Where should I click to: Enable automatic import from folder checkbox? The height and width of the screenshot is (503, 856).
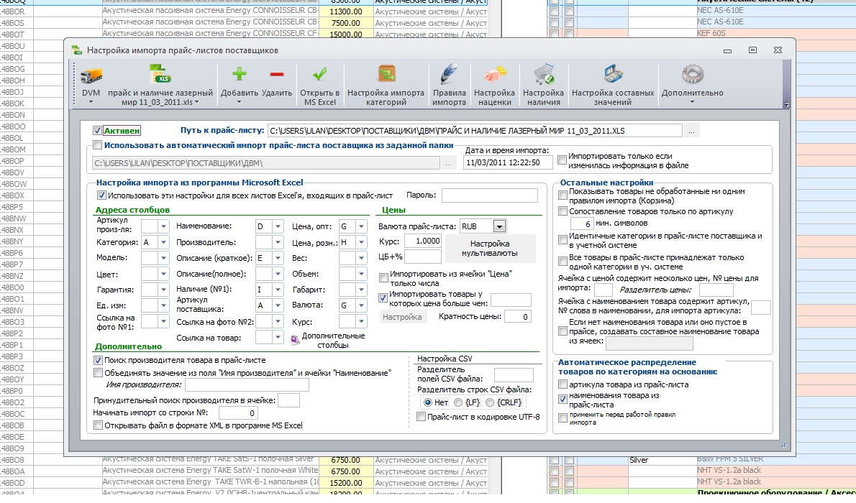pyautogui.click(x=97, y=145)
